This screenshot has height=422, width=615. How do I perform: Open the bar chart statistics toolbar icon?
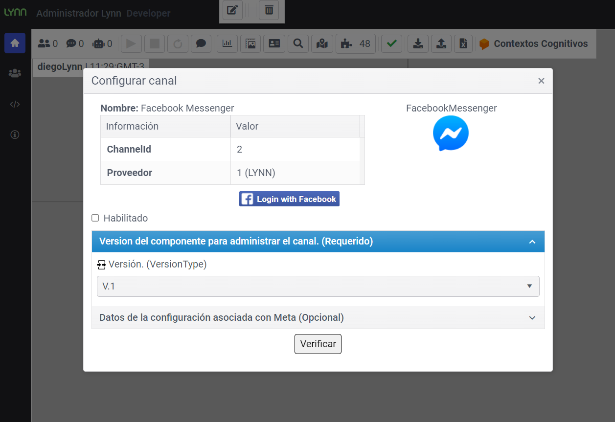click(227, 44)
